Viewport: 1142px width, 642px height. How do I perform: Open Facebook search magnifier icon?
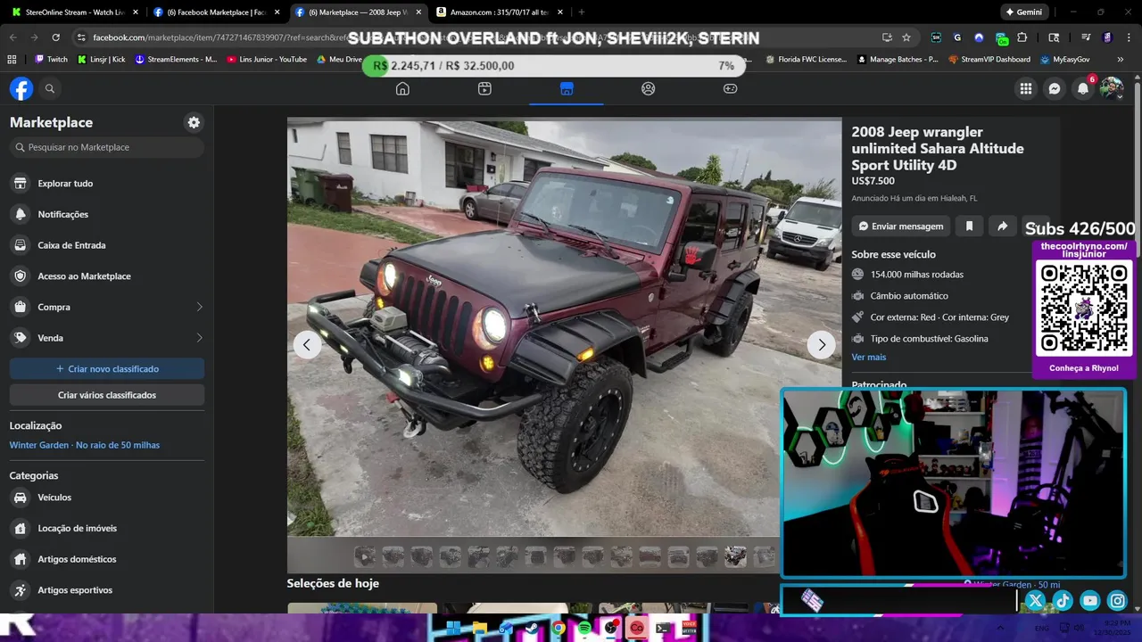(x=50, y=88)
